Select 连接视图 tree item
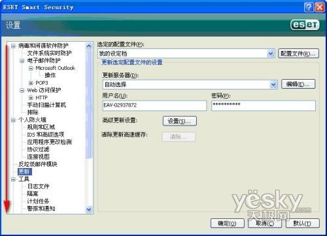327x236 pixels. pos(38,157)
